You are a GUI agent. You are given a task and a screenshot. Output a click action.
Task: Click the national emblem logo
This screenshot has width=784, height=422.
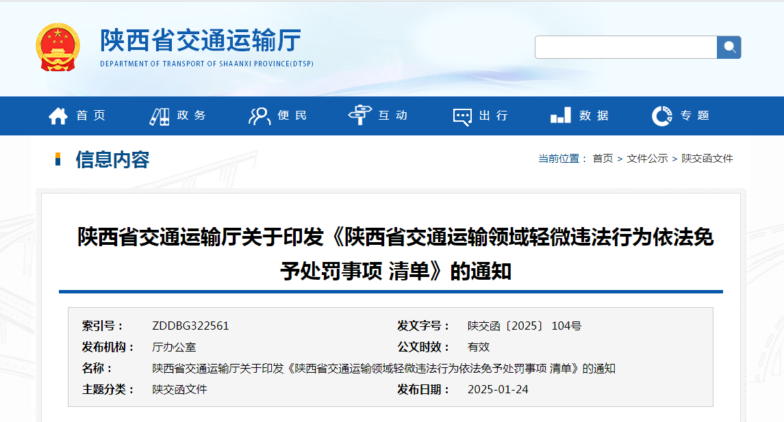point(58,47)
